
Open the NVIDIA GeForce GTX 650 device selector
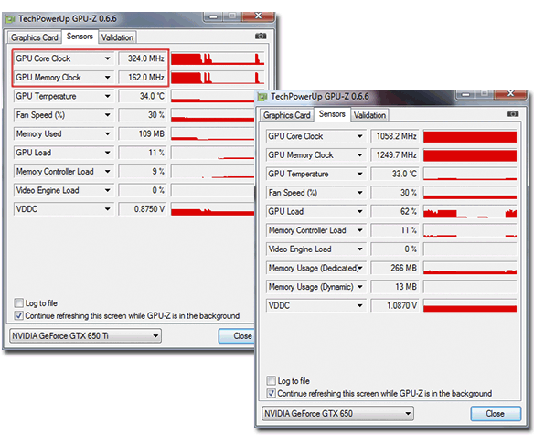coord(337,414)
